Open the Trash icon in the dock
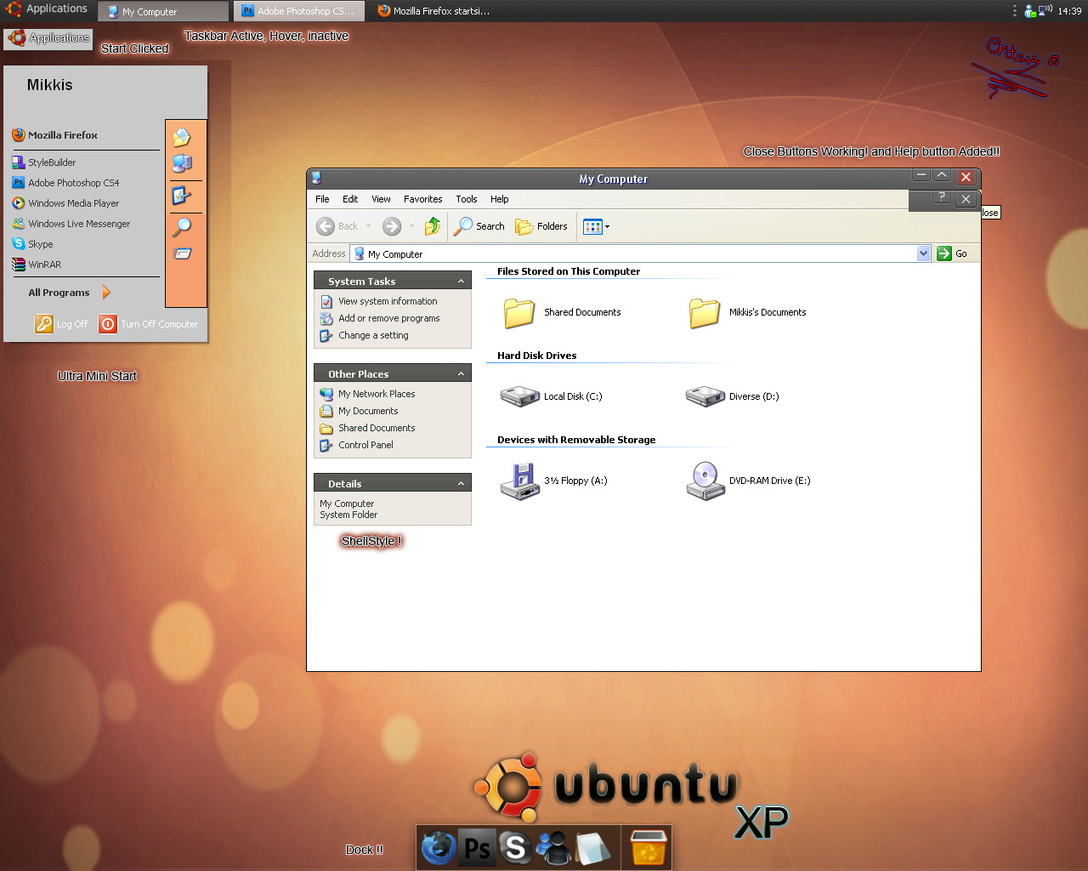Screen dimensions: 1088x871 click(x=646, y=847)
